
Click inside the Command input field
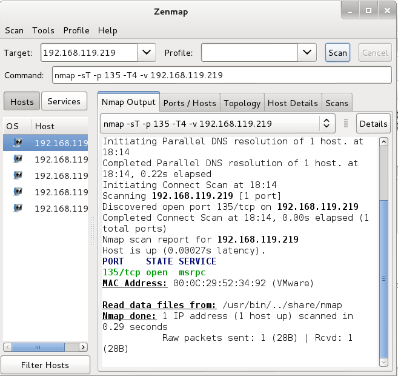[x=222, y=76]
